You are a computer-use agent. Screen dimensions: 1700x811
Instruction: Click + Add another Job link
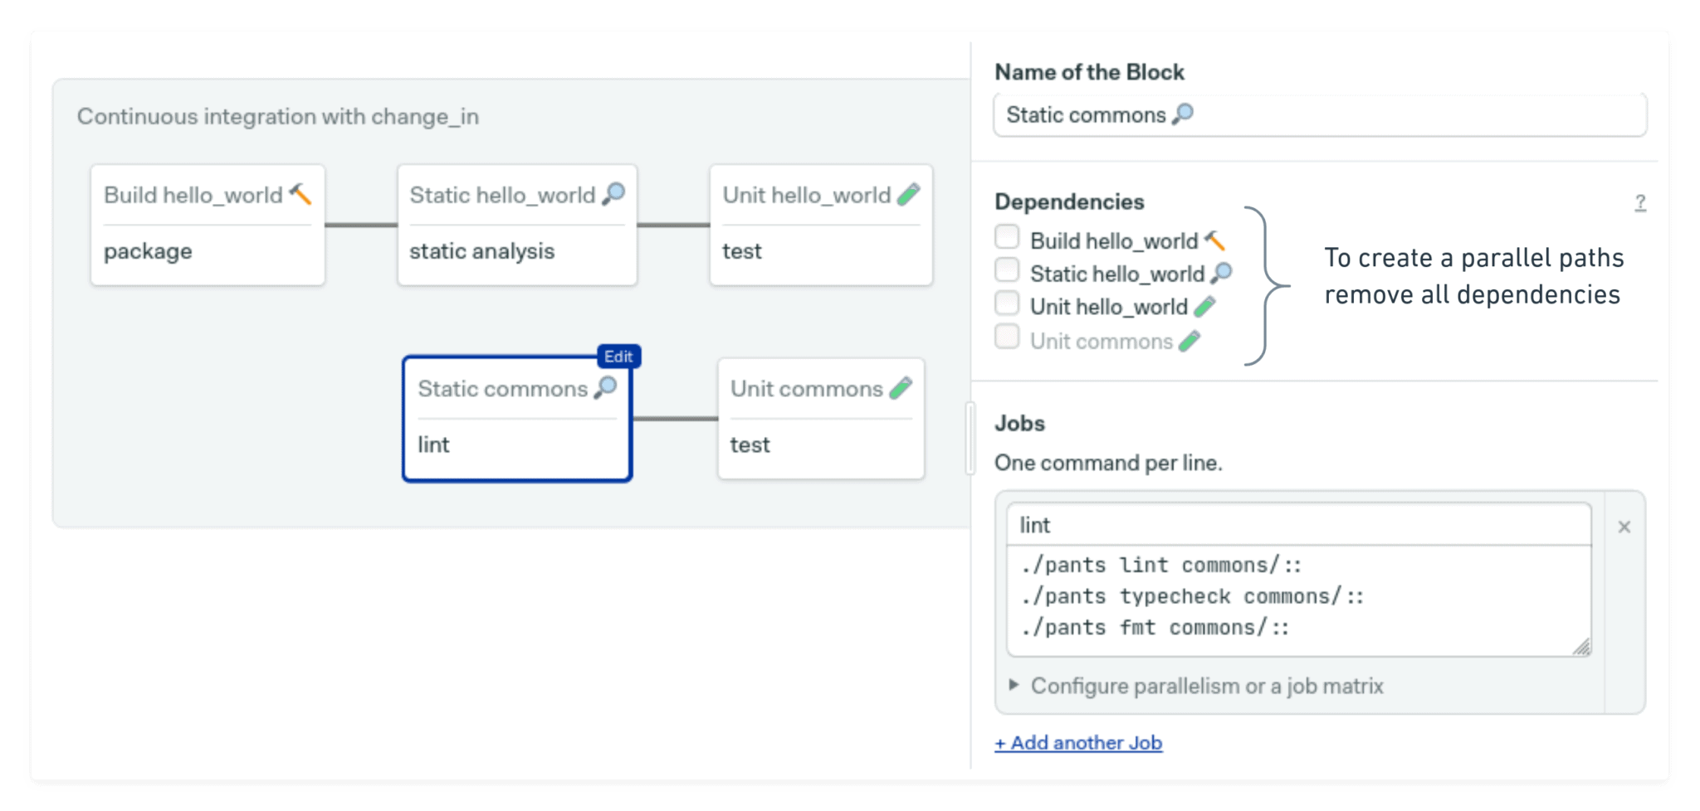[1078, 742]
